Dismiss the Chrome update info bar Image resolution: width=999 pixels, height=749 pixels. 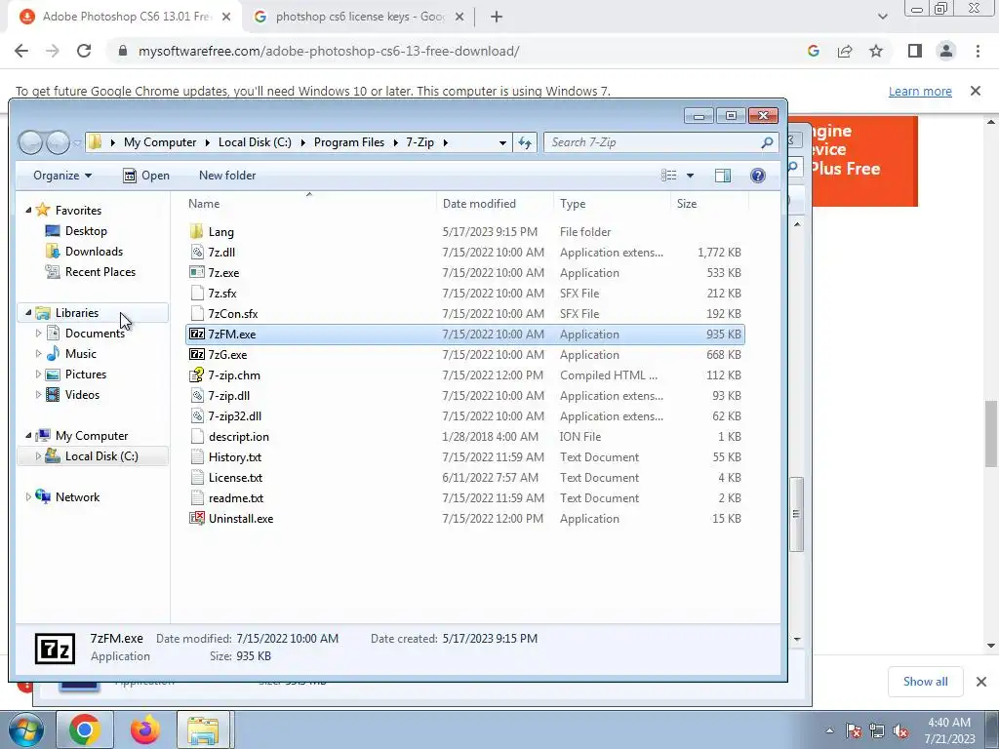(x=976, y=91)
